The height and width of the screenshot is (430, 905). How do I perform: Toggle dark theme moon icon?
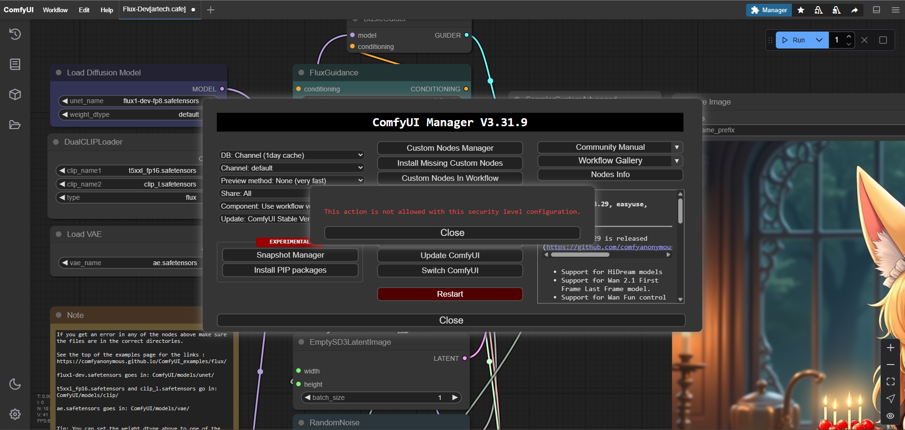pyautogui.click(x=15, y=384)
